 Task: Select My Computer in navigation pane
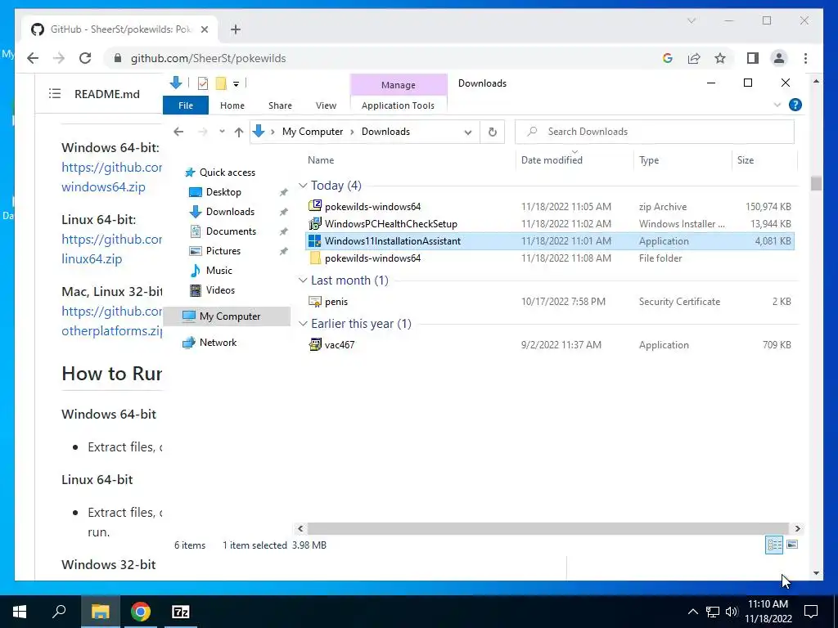(227, 316)
